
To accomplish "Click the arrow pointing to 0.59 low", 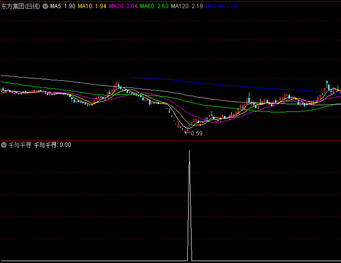I will [x=187, y=132].
